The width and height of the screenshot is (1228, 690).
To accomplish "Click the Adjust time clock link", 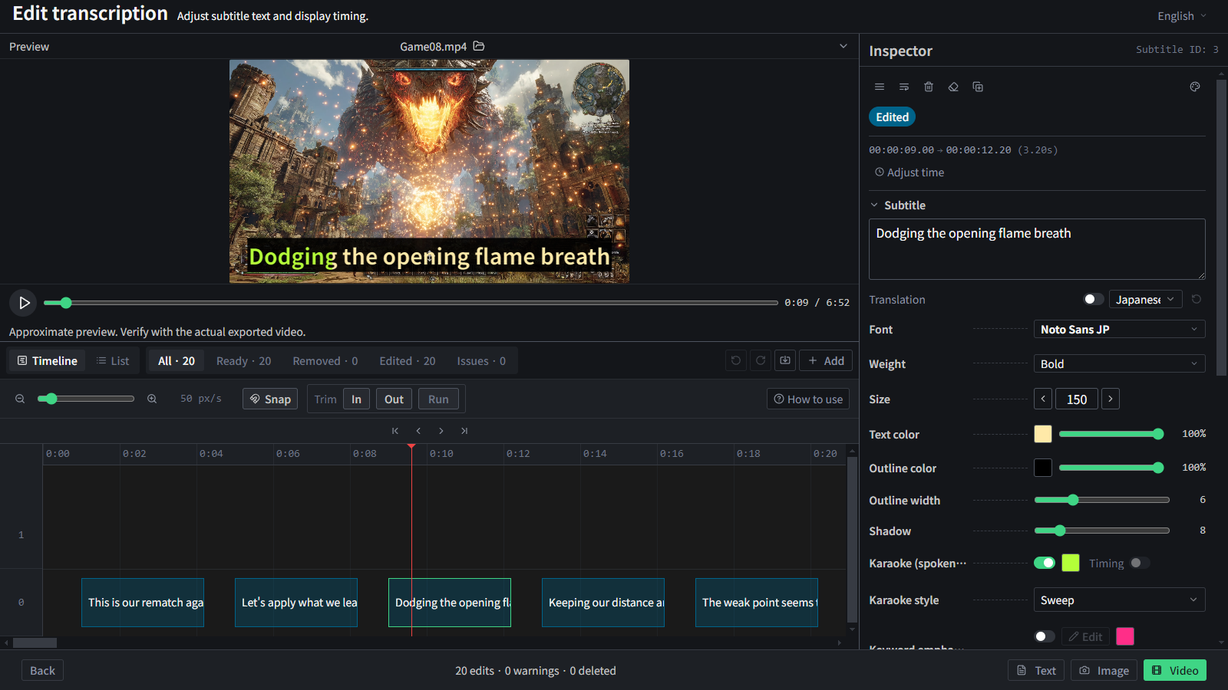I will coord(909,172).
